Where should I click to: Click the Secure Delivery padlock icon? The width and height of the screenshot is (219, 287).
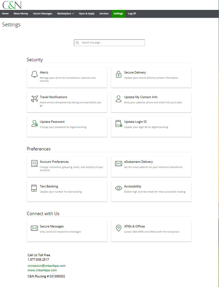[118, 74]
